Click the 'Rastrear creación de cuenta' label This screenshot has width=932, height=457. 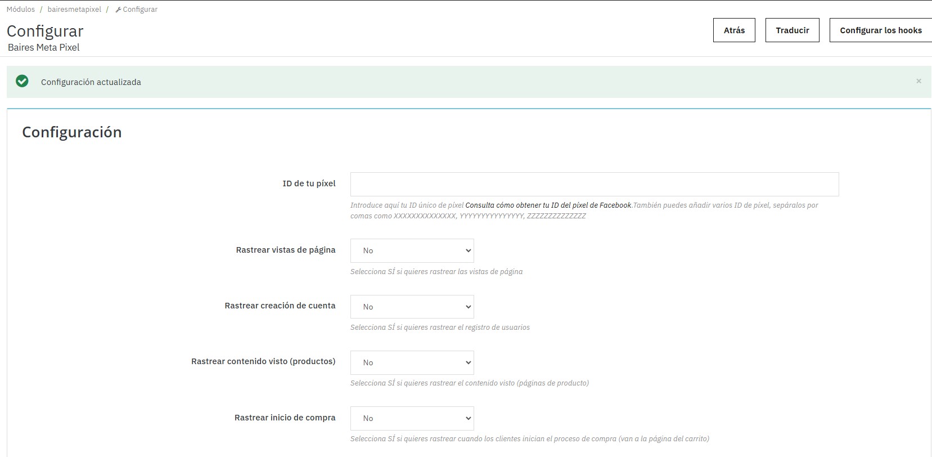[280, 306]
